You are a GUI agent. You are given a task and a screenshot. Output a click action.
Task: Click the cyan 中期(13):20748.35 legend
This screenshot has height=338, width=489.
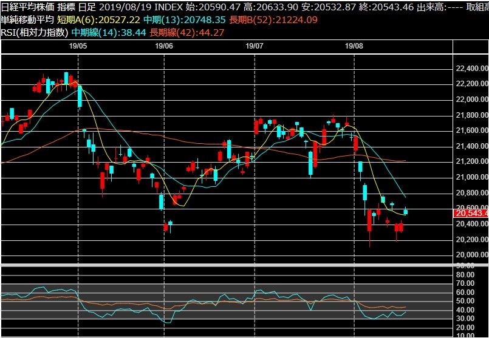pos(184,19)
